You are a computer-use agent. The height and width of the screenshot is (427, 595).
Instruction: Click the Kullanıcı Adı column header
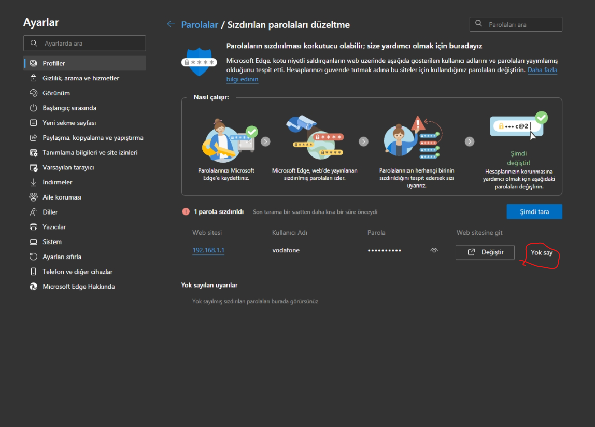point(290,232)
